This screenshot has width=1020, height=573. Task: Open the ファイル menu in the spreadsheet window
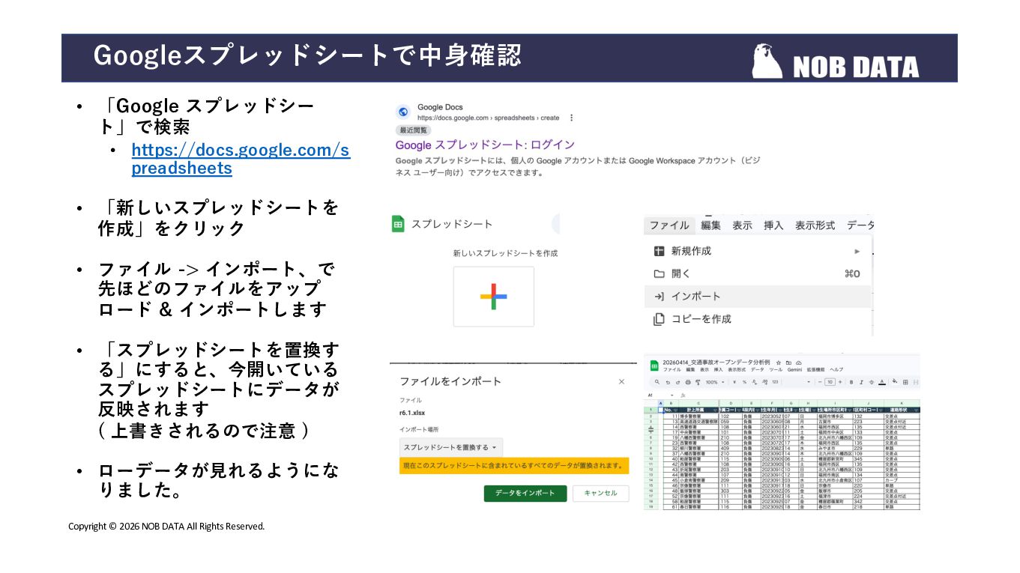672,370
